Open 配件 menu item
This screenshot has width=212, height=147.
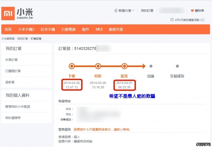[85, 29]
